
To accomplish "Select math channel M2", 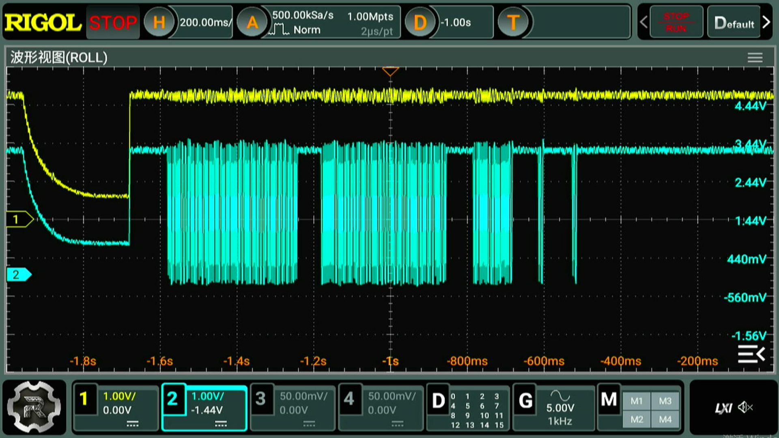I will coord(637,419).
